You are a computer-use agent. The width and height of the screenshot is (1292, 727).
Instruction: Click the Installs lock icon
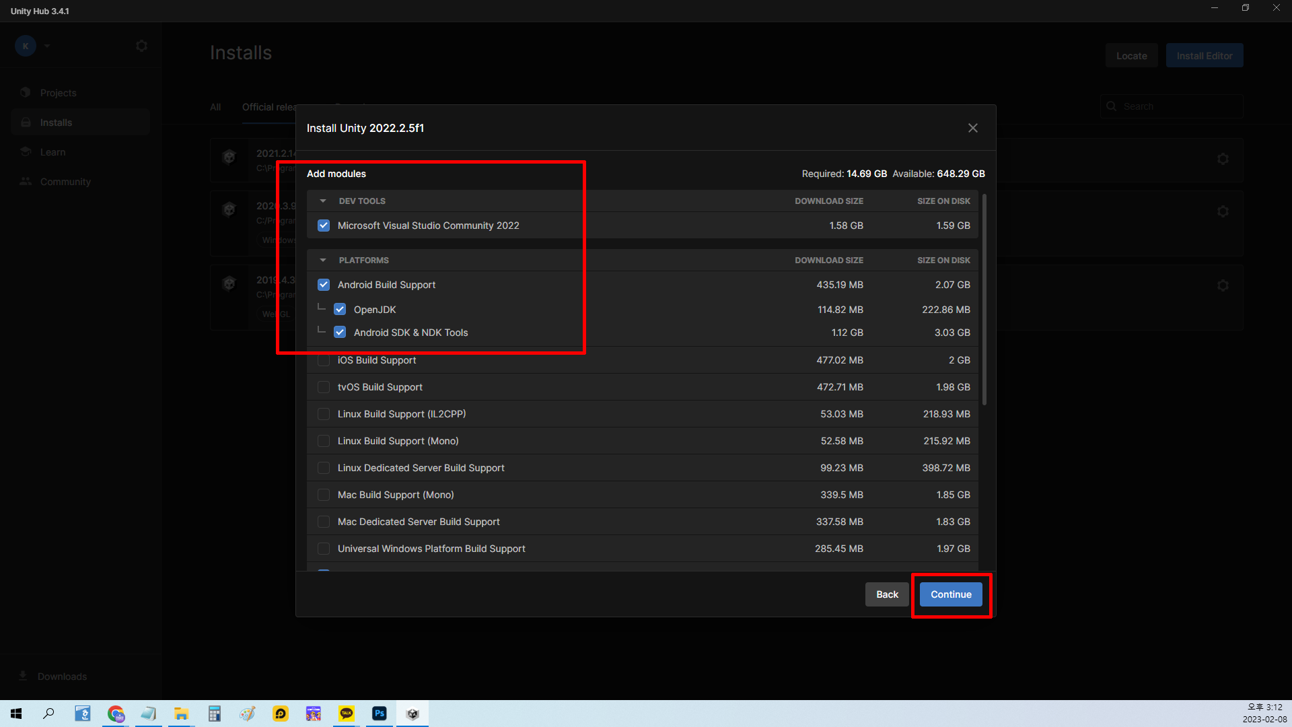[x=26, y=123]
